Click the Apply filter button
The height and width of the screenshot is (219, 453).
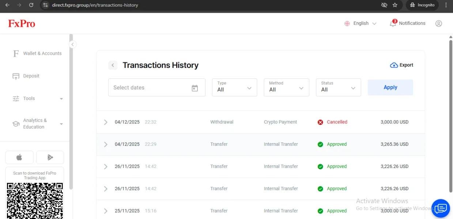[390, 88]
